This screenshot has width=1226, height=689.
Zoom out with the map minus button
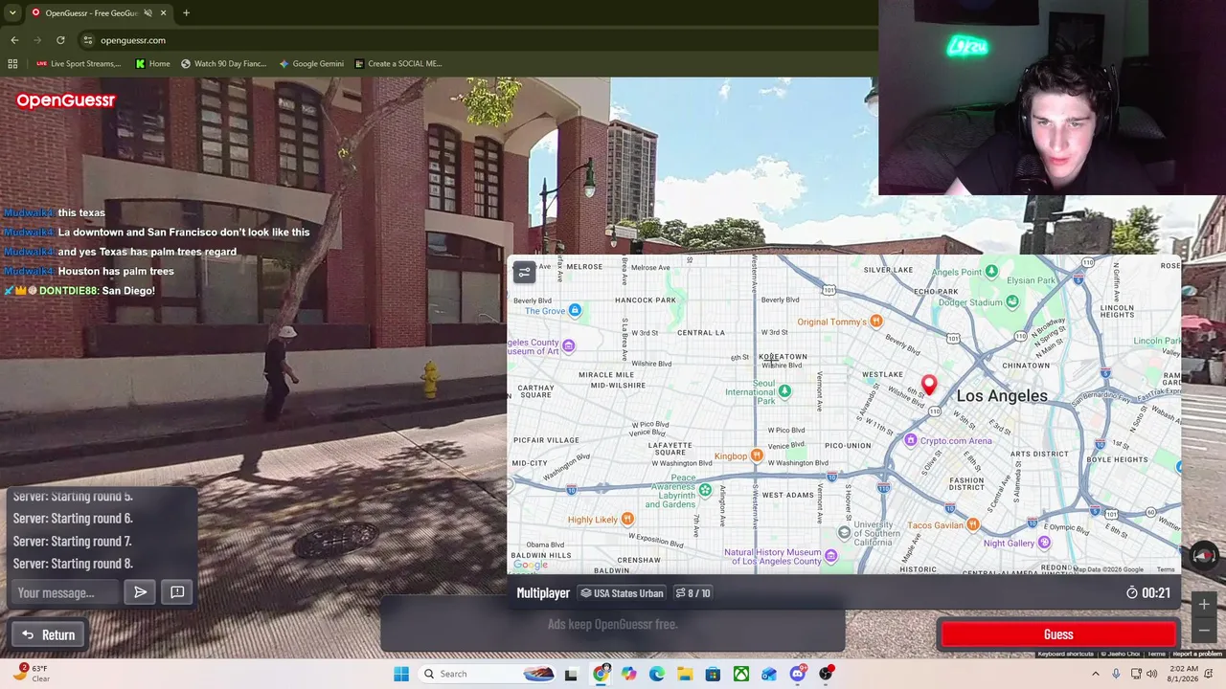1204,631
